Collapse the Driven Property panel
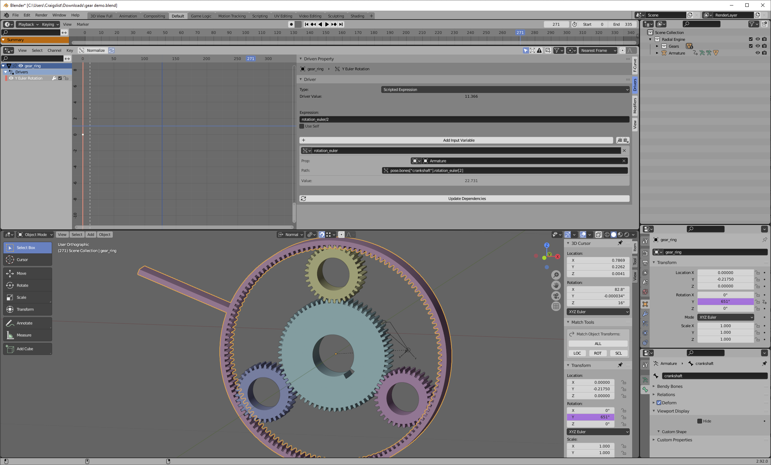The image size is (771, 465). (301, 59)
